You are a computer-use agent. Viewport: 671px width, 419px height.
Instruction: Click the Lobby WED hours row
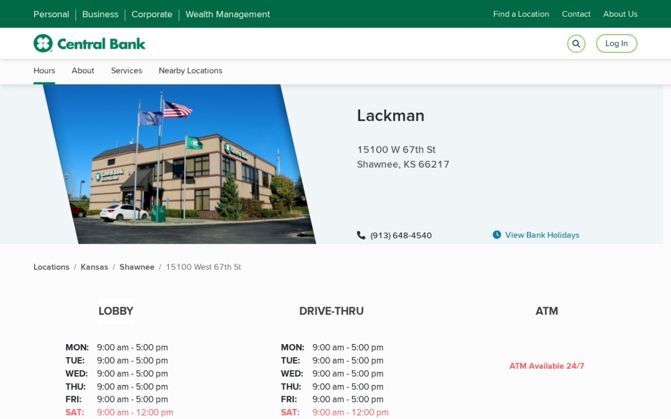117,373
